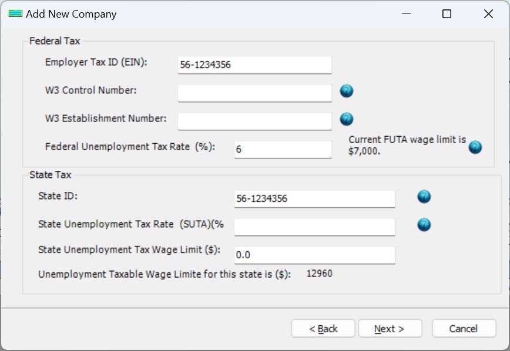Screen dimensions: 510x351
Task: Maximize the Add New Company window
Action: pos(447,14)
